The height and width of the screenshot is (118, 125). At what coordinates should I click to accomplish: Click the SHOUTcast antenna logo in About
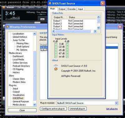click(x=56, y=68)
